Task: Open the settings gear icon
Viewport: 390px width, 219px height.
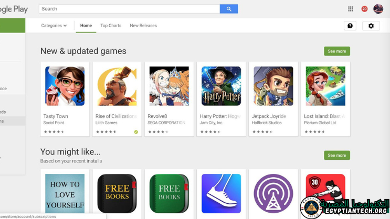Action: 371,26
